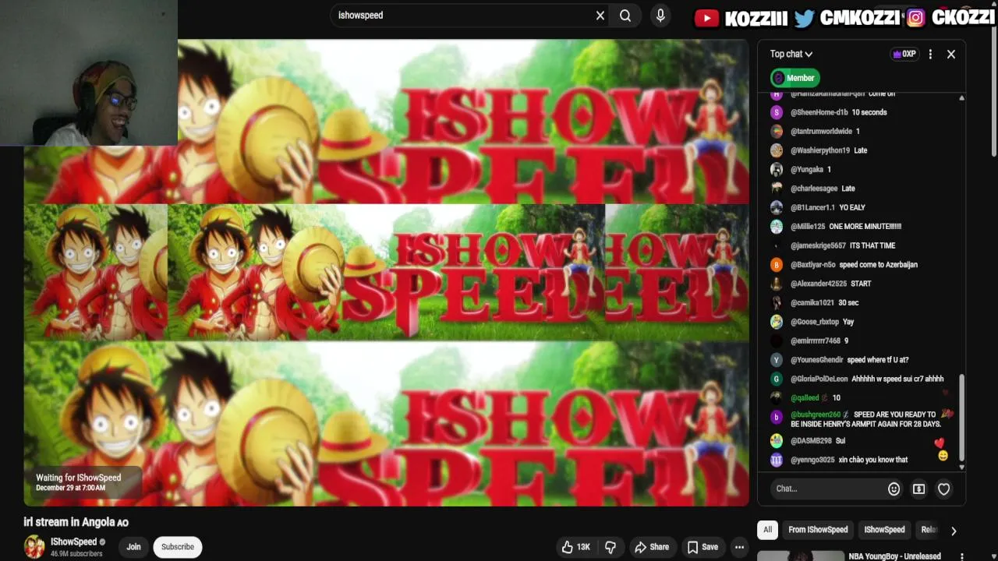Share the video
The height and width of the screenshot is (561, 998).
click(x=652, y=547)
